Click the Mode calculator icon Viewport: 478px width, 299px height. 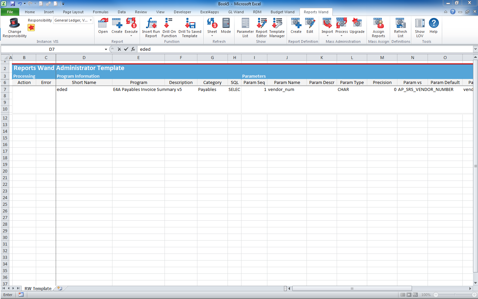click(x=226, y=23)
